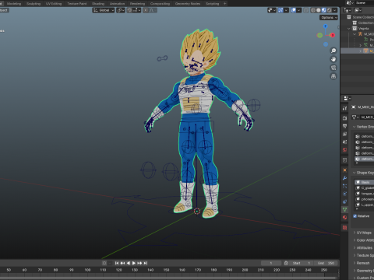The image size is (374, 280).
Task: Open the Material properties tab icon
Action: (x=344, y=218)
